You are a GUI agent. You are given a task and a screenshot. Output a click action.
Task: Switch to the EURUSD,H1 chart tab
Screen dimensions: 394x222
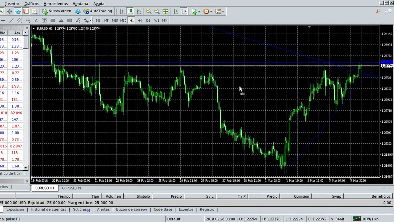tap(45, 188)
